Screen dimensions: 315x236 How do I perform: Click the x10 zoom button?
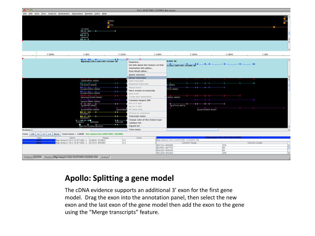pyautogui.click(x=32, y=134)
